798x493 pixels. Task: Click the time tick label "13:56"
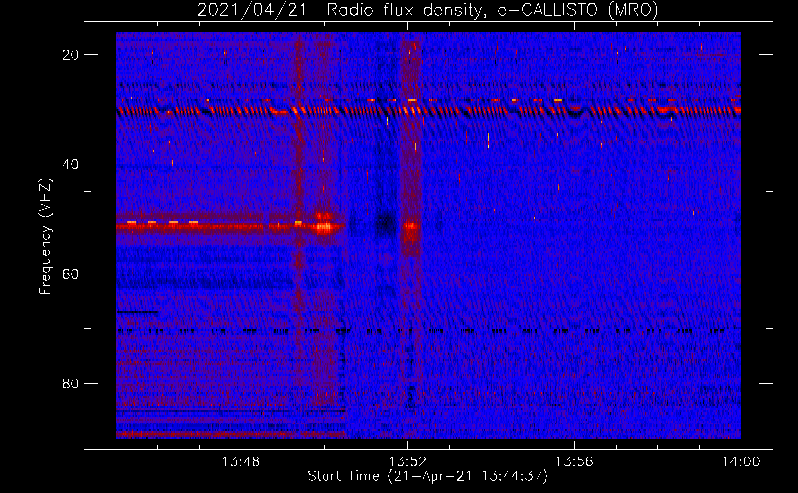click(574, 462)
